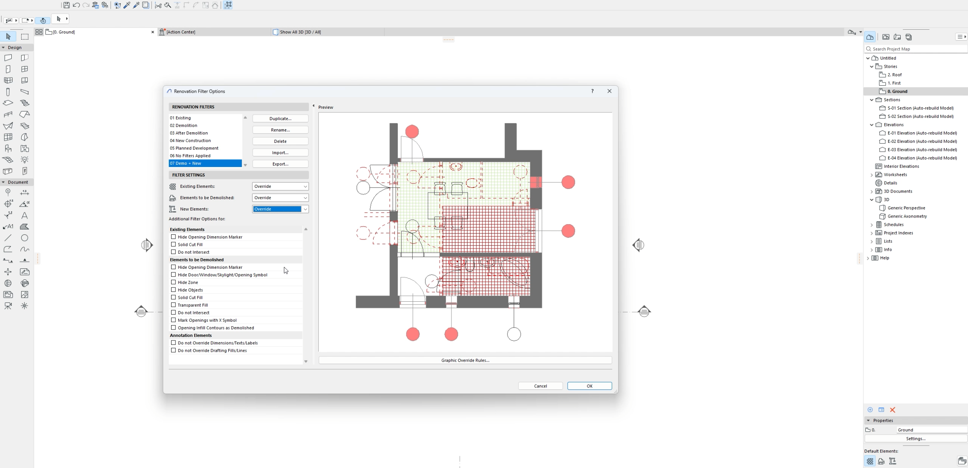Select the Text tool in Document toolbox
This screenshot has width=968, height=468.
click(x=25, y=215)
